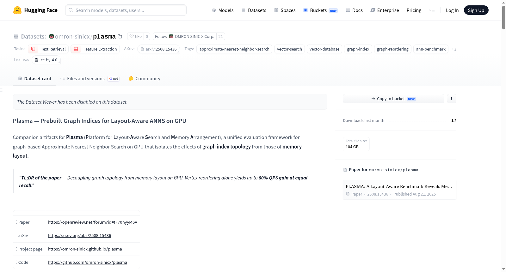Click the approximate-nearest-neighbor-search tag
Image resolution: width=506 pixels, height=272 pixels.
click(x=234, y=49)
